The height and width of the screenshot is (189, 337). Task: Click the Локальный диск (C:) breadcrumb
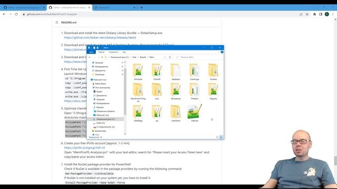click(120, 57)
